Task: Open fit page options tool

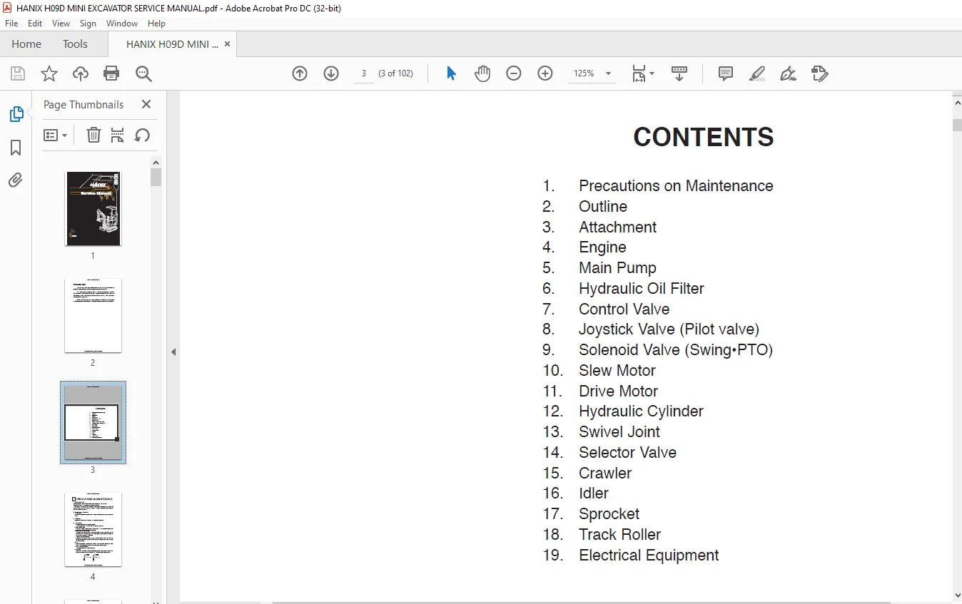Action: (x=642, y=73)
